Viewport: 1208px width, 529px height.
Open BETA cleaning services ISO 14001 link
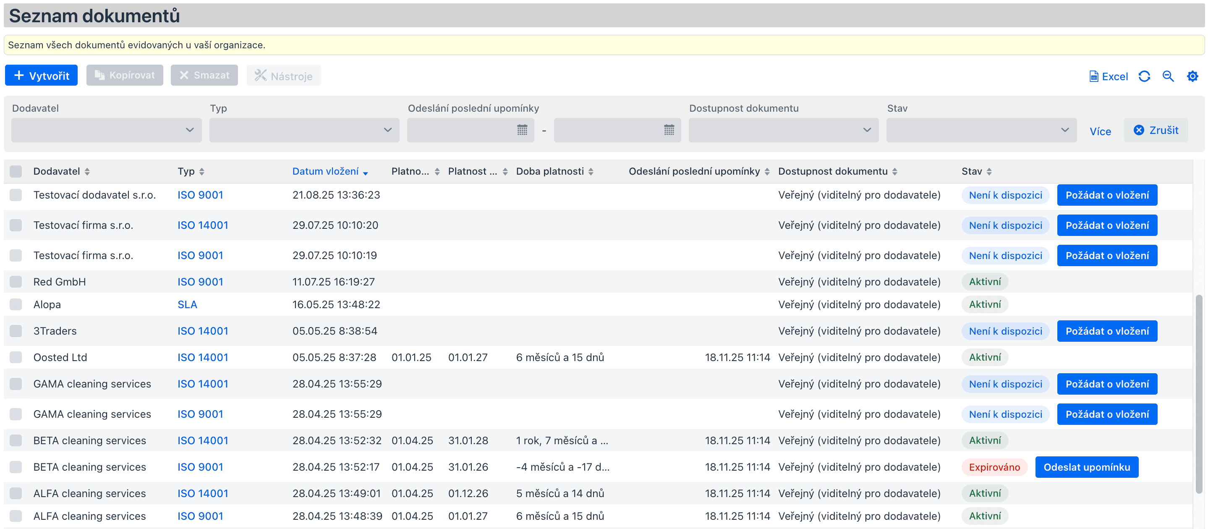pyautogui.click(x=203, y=440)
